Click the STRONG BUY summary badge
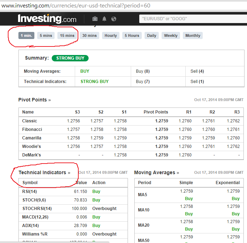 coord(70,58)
